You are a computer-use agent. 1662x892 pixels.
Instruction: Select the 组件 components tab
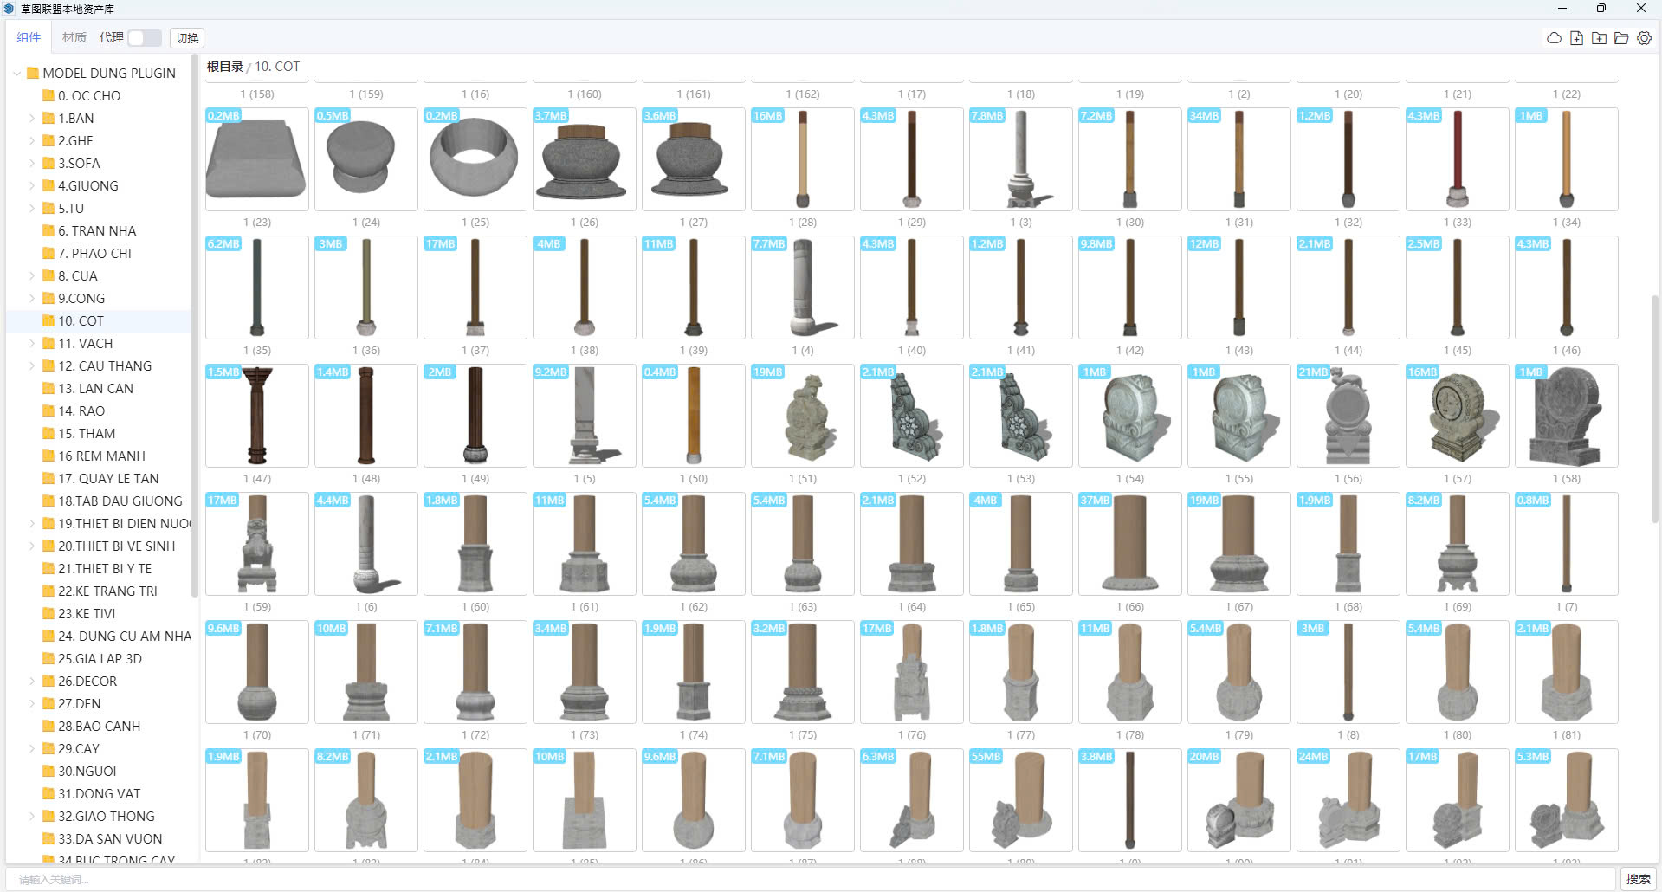[29, 38]
